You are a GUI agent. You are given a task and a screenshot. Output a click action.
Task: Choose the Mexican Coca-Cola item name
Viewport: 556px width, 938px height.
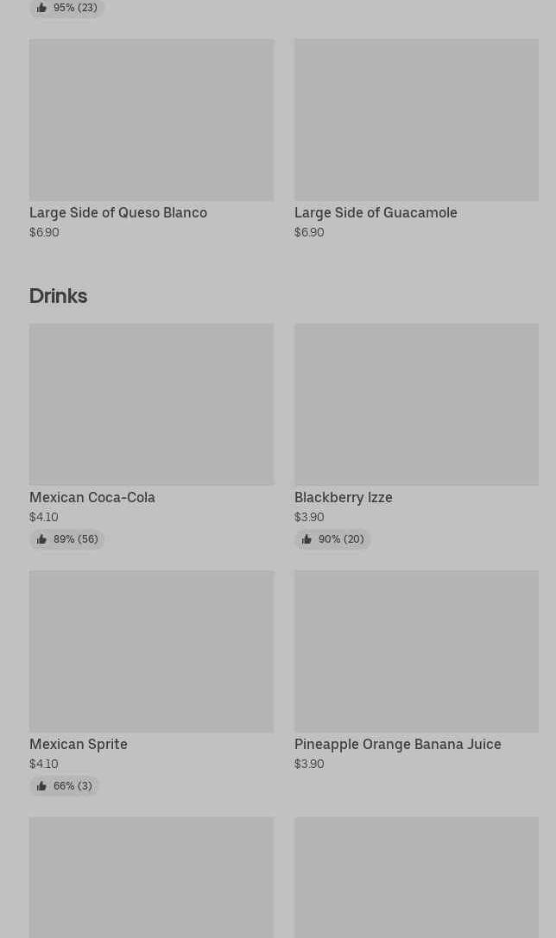click(x=92, y=497)
